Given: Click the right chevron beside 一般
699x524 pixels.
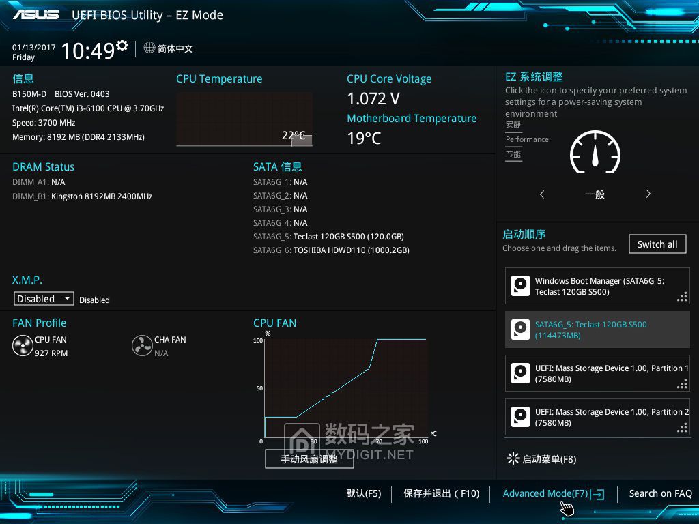Looking at the screenshot, I should (648, 194).
